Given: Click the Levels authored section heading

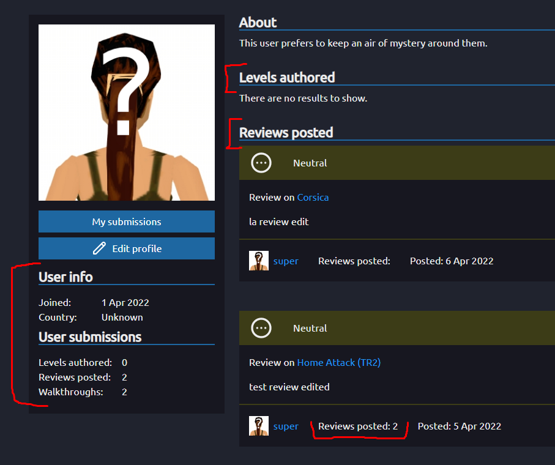Looking at the screenshot, I should point(286,78).
